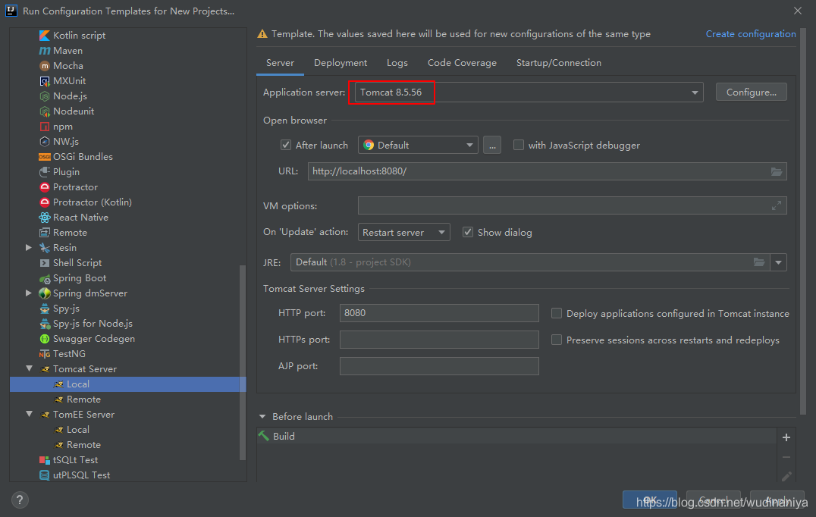Collapse the Tomcat Server node

coord(29,368)
